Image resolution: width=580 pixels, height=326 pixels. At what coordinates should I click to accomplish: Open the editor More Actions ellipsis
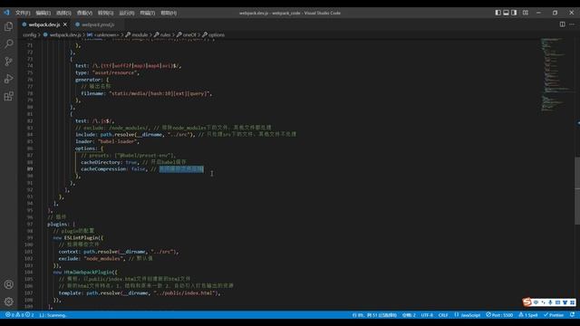coord(572,24)
